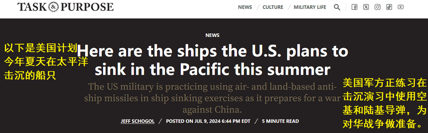
Task: Click the article headline about sinking ships
Action: [x=213, y=60]
